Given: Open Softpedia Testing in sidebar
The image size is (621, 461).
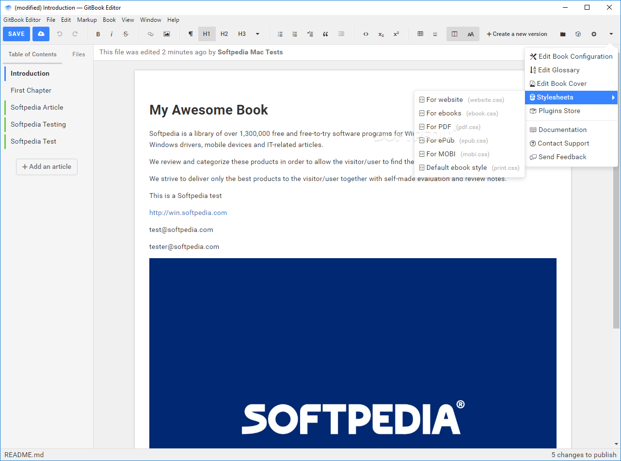Looking at the screenshot, I should click(48, 124).
